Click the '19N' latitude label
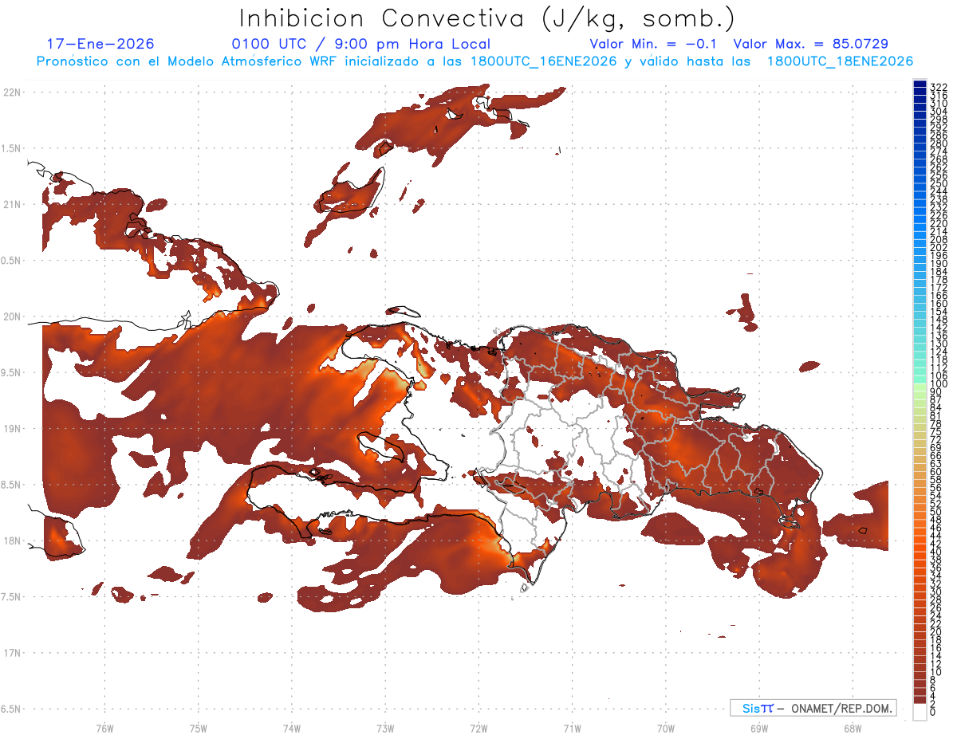 (x=13, y=428)
